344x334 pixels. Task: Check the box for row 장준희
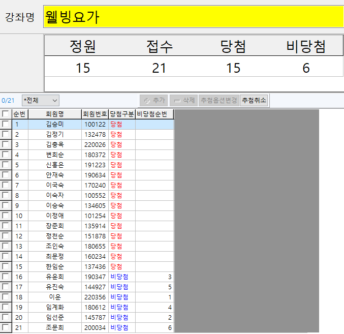tap(5, 226)
